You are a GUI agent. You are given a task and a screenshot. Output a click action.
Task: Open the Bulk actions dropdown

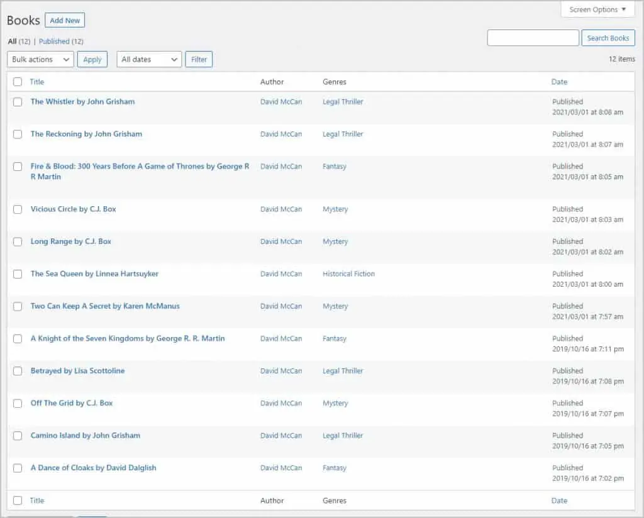[x=40, y=59]
